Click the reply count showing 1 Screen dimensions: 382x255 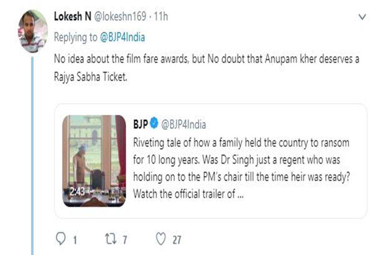pos(74,240)
